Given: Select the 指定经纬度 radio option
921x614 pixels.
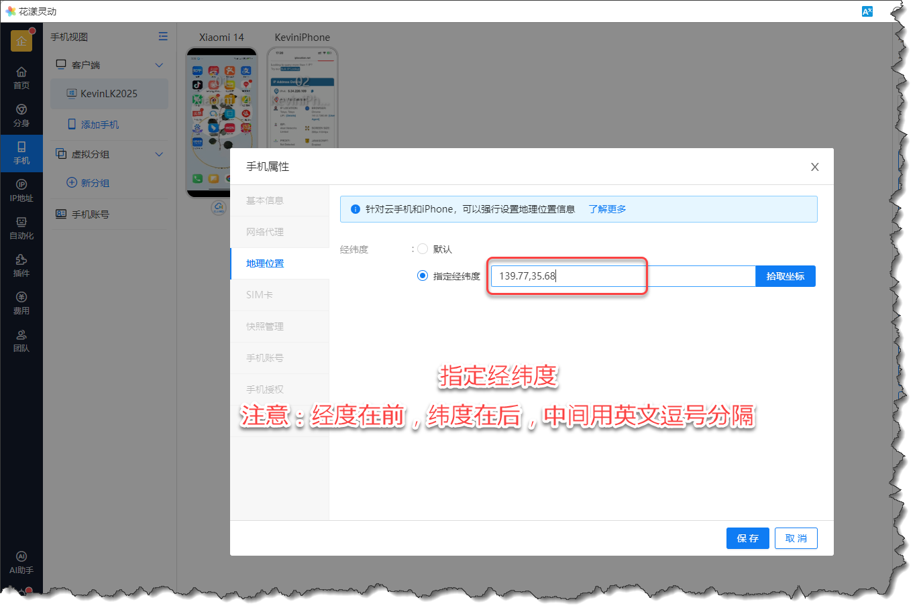Looking at the screenshot, I should pos(423,276).
